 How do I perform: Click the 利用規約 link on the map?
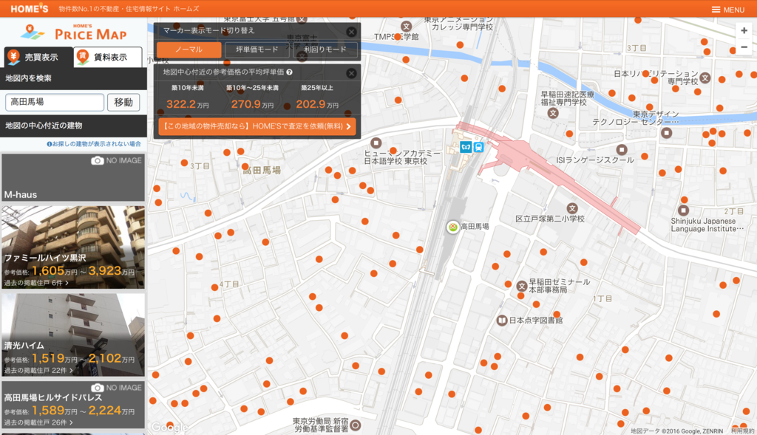tap(742, 431)
